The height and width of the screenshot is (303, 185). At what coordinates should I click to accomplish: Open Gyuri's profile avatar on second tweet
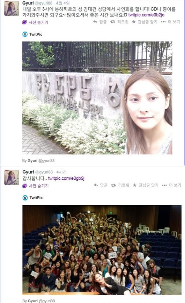[x=12, y=177]
